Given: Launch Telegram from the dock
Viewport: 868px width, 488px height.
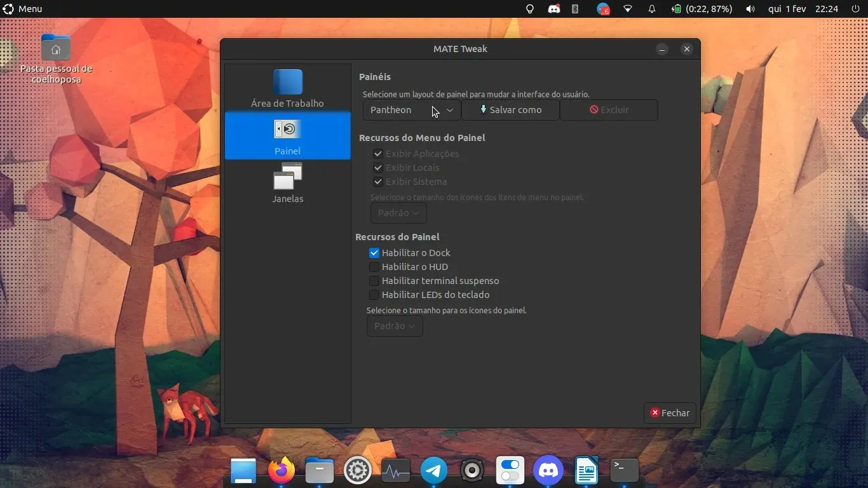Looking at the screenshot, I should [434, 471].
